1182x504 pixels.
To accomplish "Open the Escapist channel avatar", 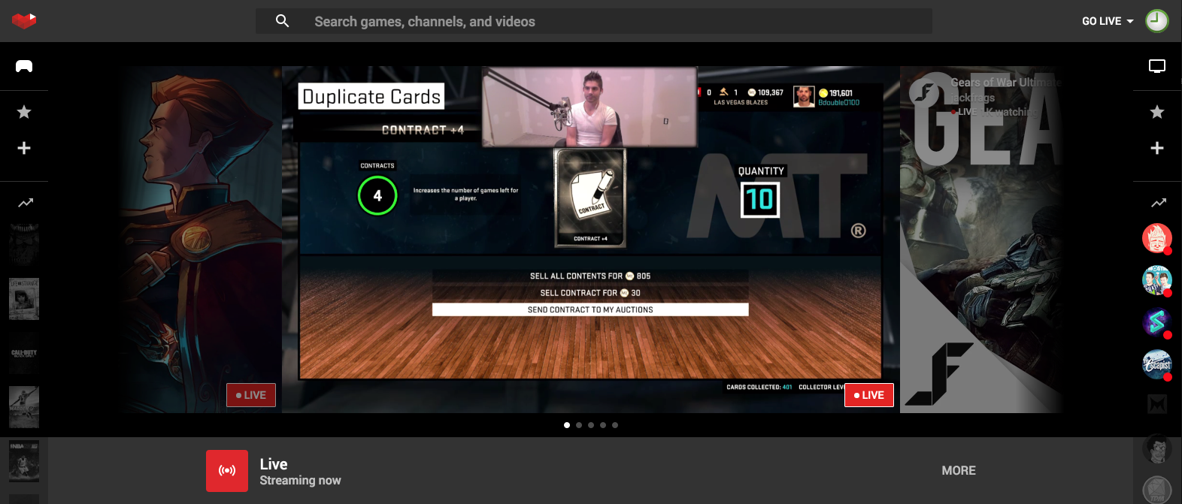I will [x=1156, y=364].
